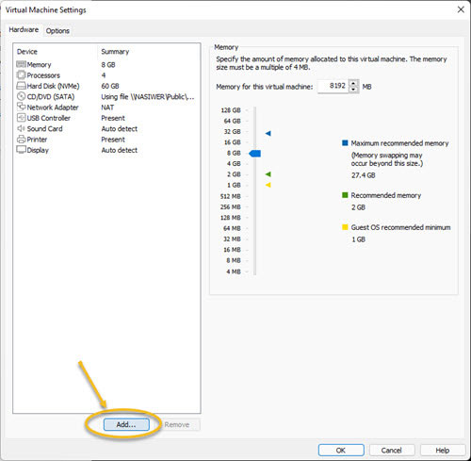The height and width of the screenshot is (461, 471).
Task: Click the blue memory slider handle
Action: (x=255, y=154)
